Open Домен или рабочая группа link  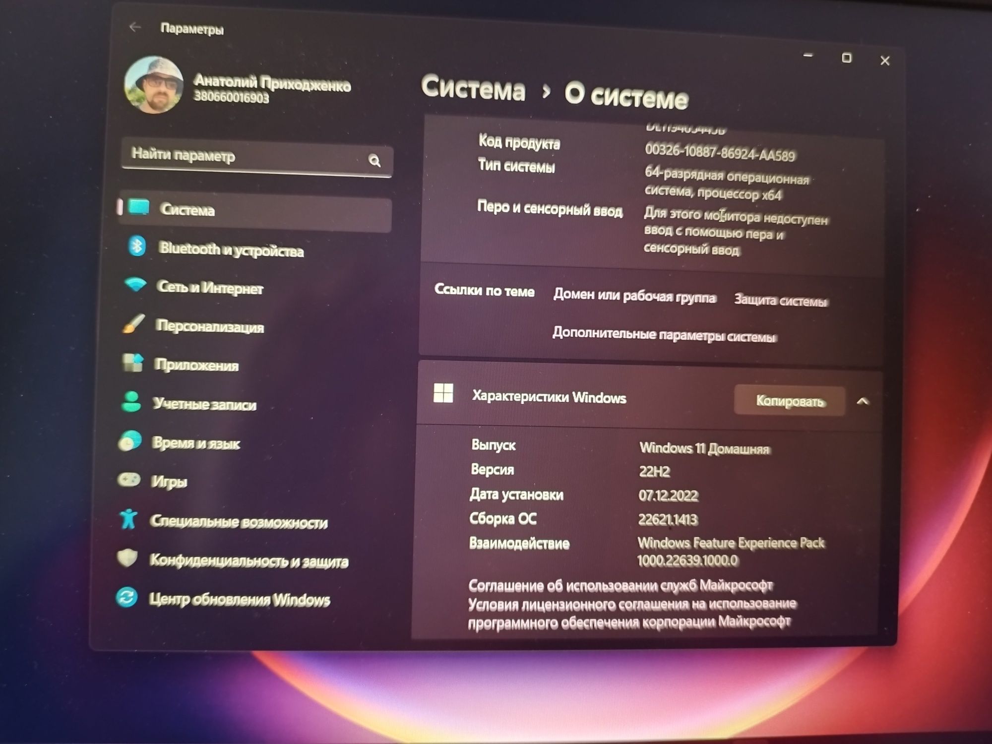tap(635, 296)
